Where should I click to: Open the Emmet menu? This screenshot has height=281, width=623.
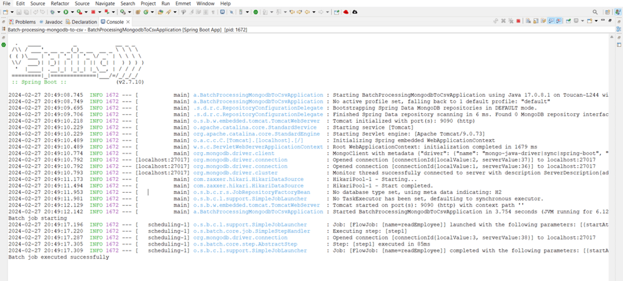coord(183,4)
